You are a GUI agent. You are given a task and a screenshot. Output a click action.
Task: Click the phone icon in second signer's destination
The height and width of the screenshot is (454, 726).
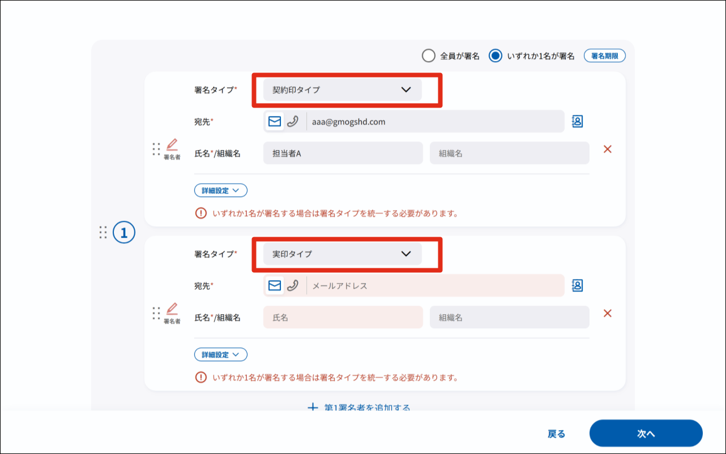click(293, 286)
